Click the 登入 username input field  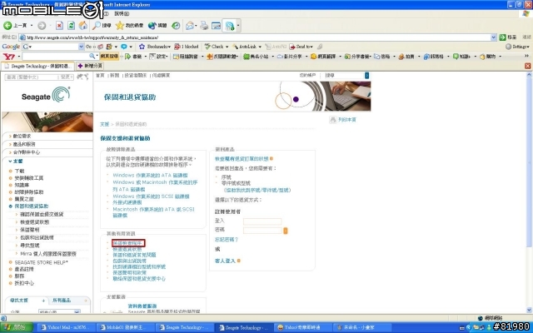(x=262, y=221)
